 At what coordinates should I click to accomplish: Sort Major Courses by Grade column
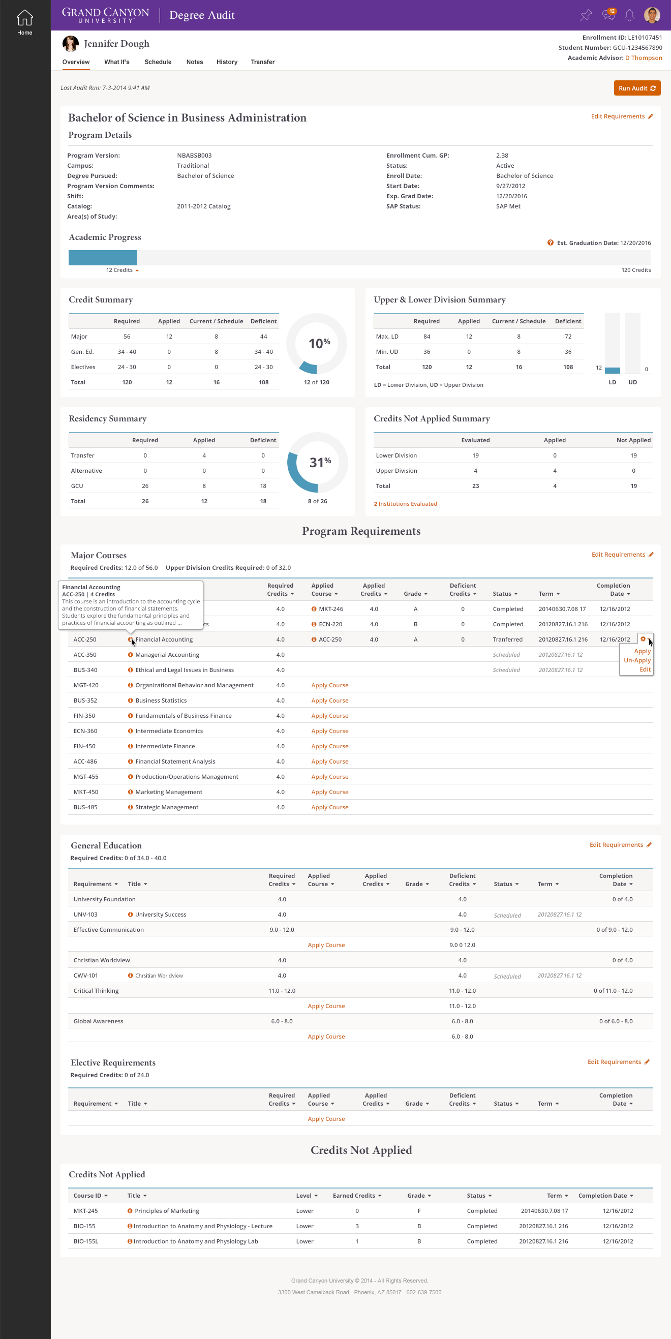415,594
